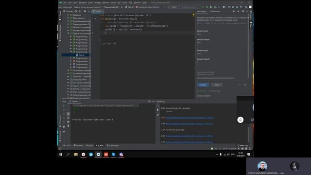
Task: Toggle scroll-to-end in the Run console
Action: 68,118
